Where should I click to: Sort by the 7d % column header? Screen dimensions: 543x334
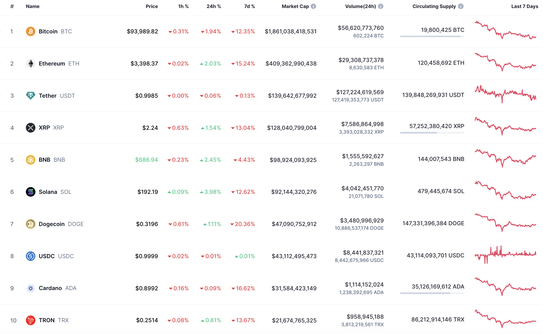(249, 6)
